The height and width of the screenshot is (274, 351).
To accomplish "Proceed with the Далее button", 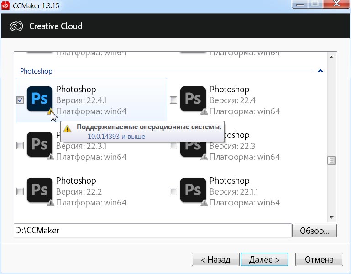I will (264, 259).
